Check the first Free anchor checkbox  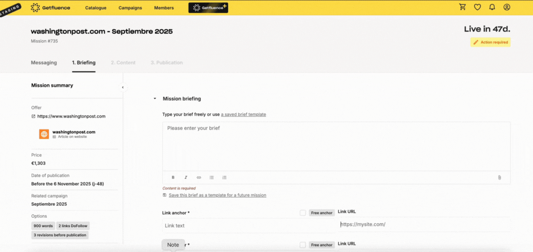[x=303, y=213]
